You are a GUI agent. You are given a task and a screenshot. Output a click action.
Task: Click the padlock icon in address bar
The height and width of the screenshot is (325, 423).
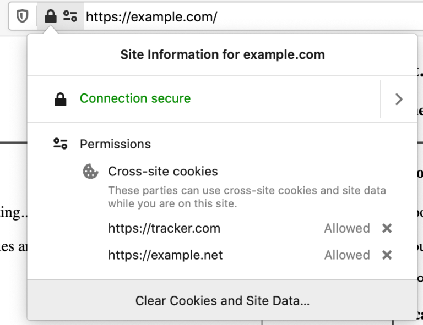coord(51,16)
